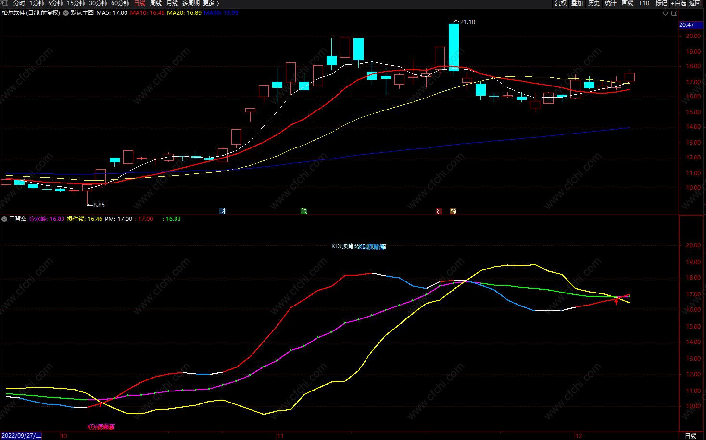Toggle the side panel icon near the price axis
Image resolution: width=706 pixels, height=440 pixels.
[x=674, y=13]
